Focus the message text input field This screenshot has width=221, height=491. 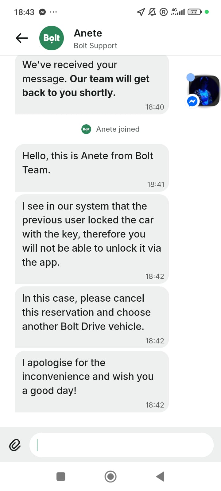pos(121,445)
